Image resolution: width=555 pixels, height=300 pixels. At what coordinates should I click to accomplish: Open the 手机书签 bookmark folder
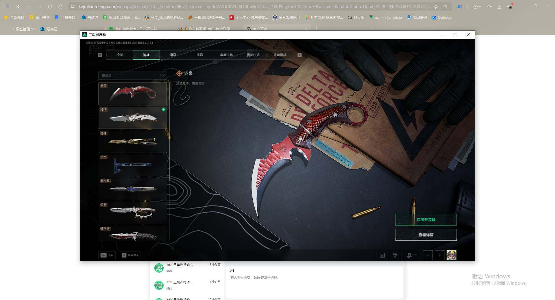tap(65, 17)
